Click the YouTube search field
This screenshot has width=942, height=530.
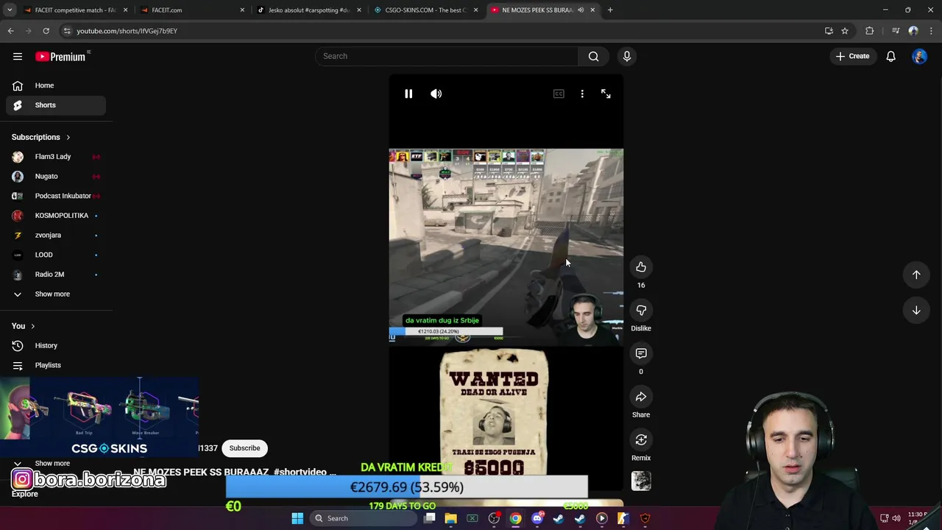click(447, 56)
